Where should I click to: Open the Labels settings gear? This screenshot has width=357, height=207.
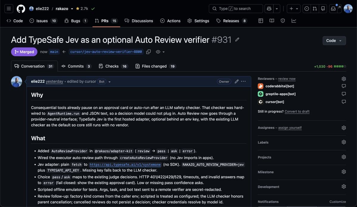pos(344,142)
